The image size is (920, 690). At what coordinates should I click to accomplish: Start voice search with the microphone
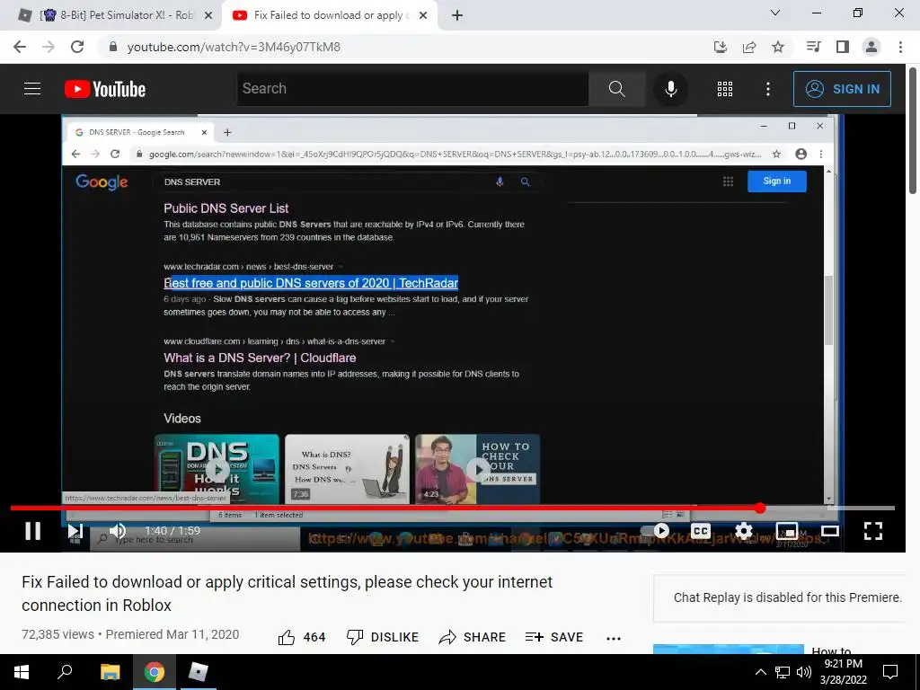point(670,89)
